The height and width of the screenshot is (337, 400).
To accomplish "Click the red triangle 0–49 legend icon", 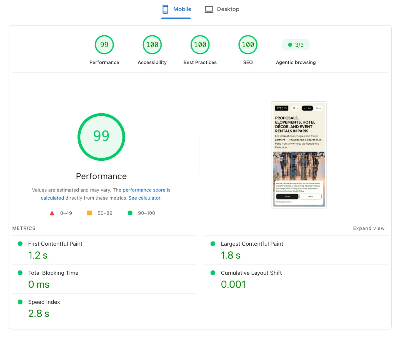I will click(x=52, y=213).
